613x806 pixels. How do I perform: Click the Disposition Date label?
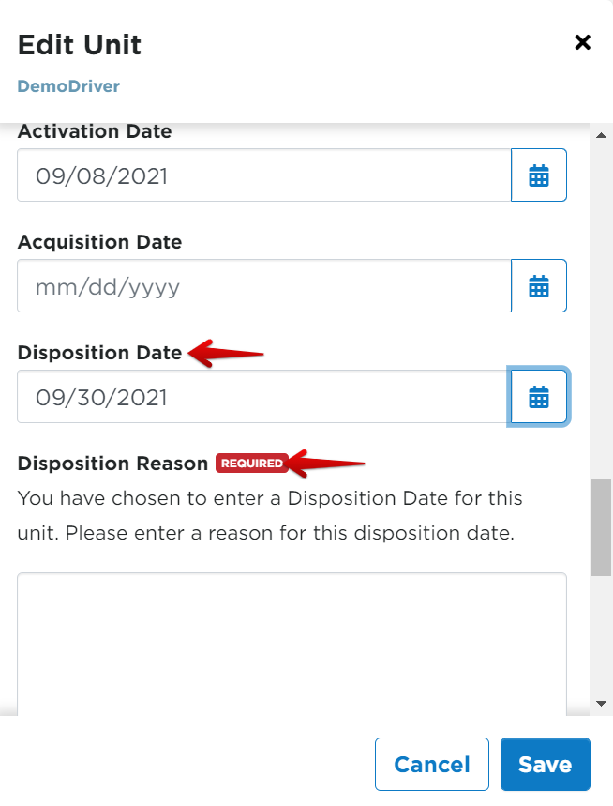99,353
